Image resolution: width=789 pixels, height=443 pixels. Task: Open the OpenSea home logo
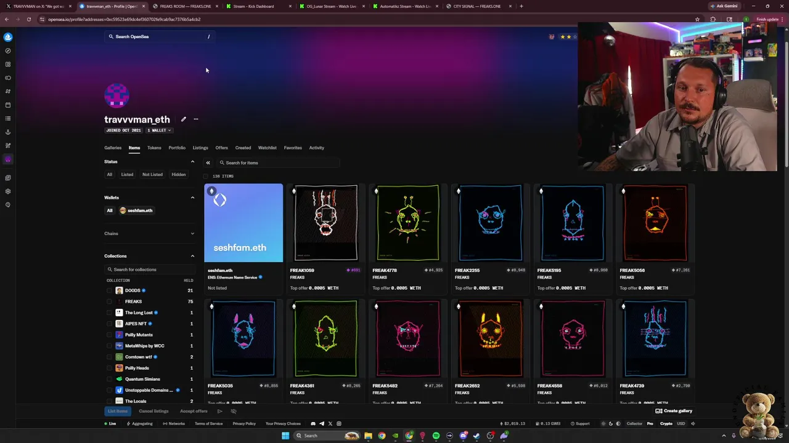8,37
